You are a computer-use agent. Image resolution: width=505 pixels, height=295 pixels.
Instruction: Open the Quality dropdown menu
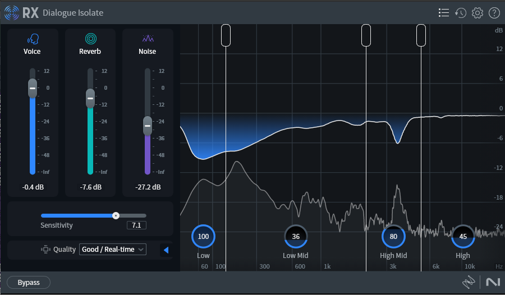[x=113, y=250]
